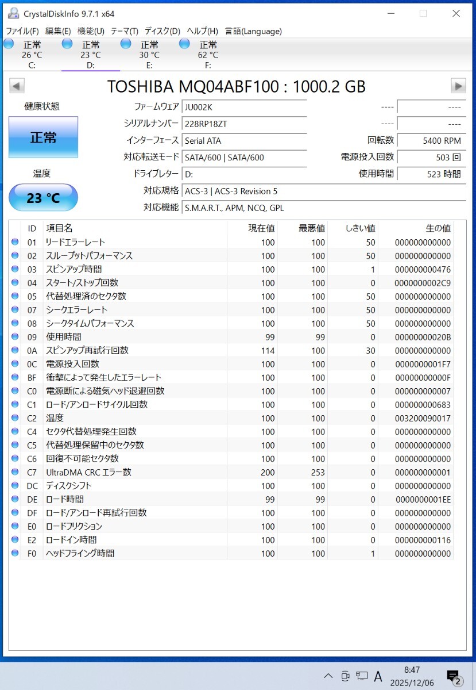Open the 機能(U) menu
476x690 pixels.
91,31
